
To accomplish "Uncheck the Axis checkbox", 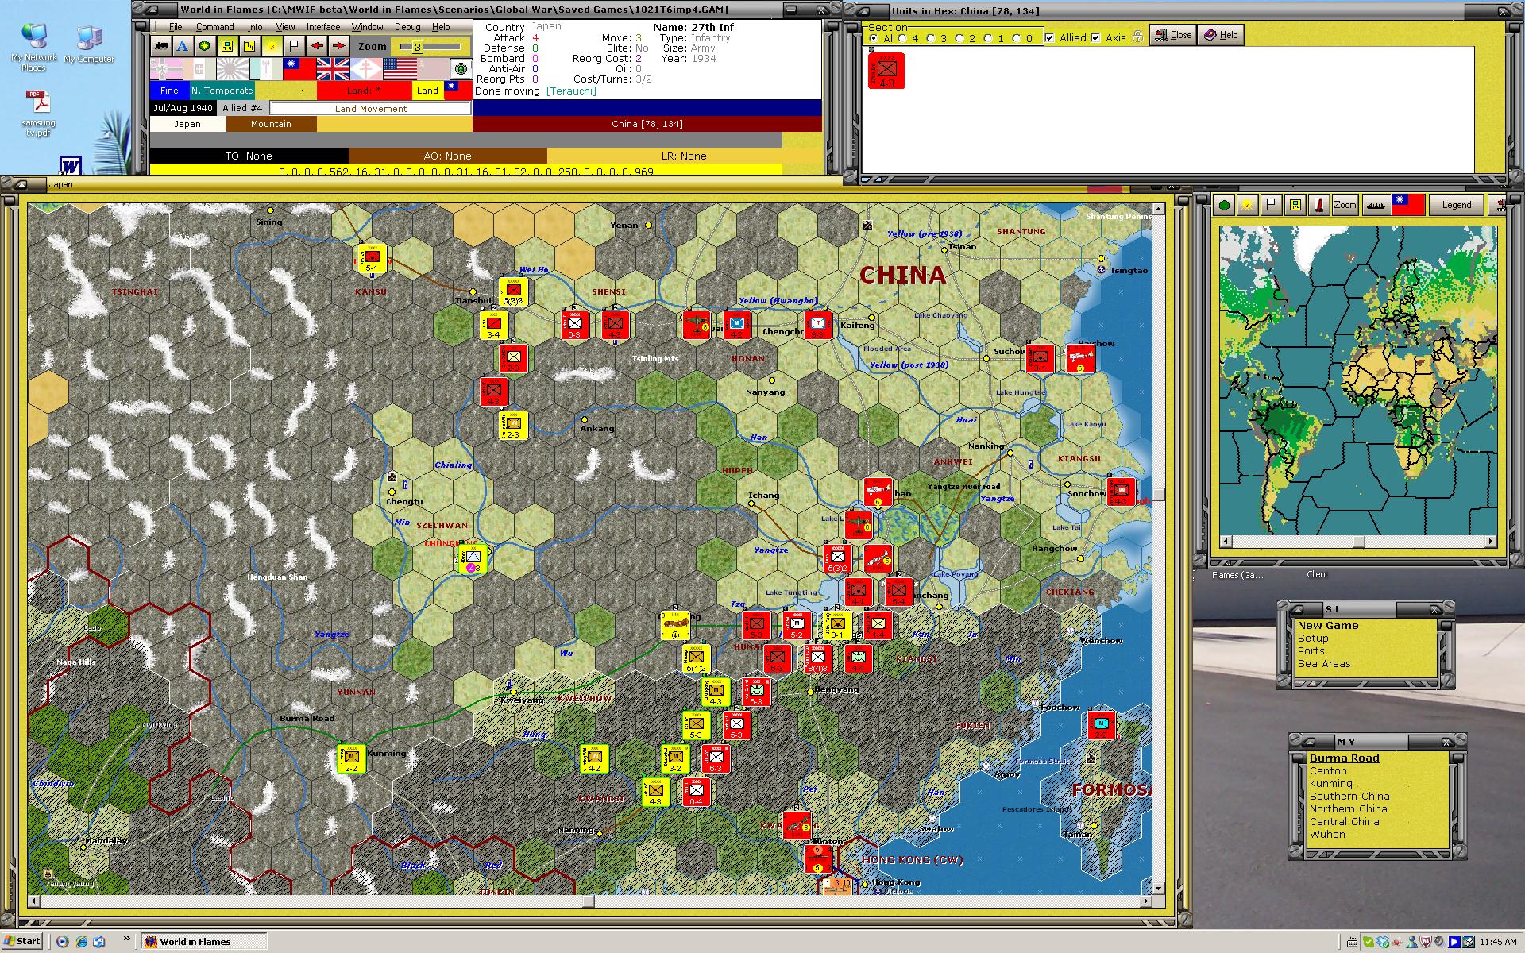I will (x=1096, y=37).
